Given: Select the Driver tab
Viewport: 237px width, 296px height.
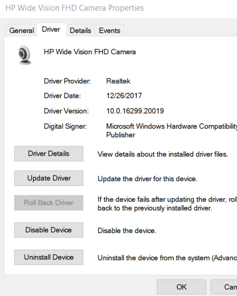Looking at the screenshot, I should click(51, 30).
